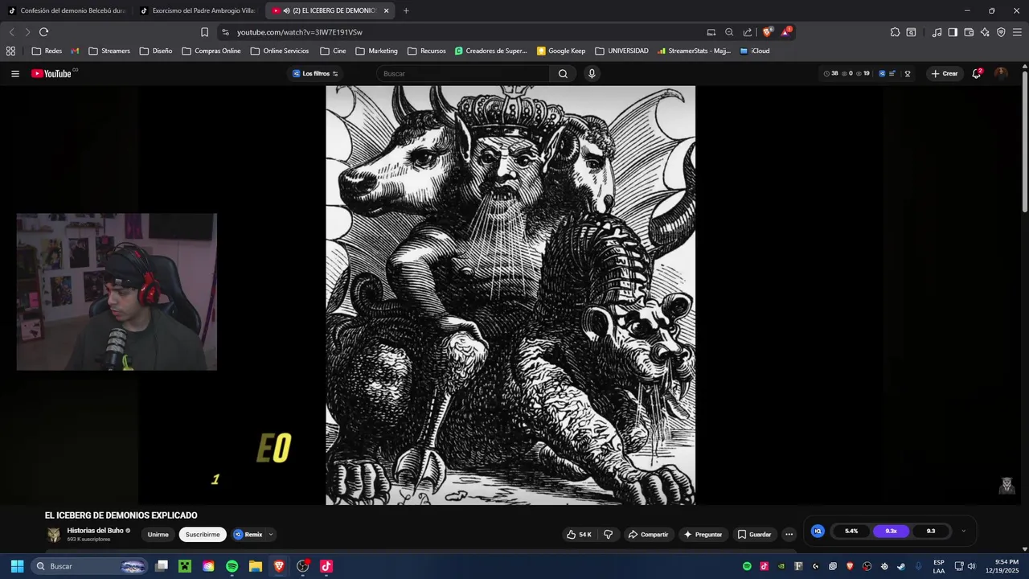Viewport: 1029px width, 579px height.
Task: Toggle the browser sidebar panel
Action: point(953,32)
